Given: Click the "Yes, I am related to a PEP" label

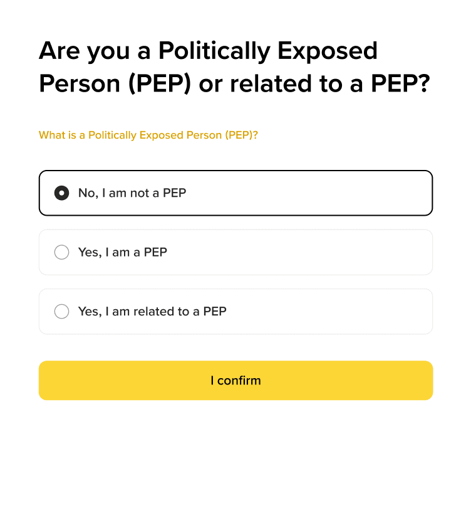Looking at the screenshot, I should pyautogui.click(x=152, y=311).
